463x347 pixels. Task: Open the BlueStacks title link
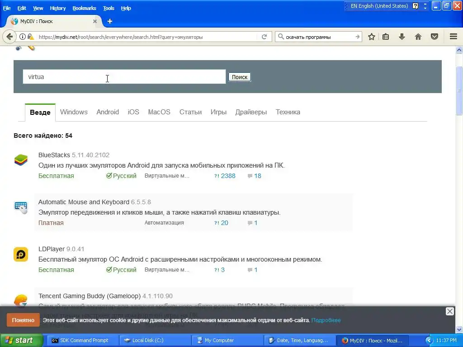click(x=54, y=155)
